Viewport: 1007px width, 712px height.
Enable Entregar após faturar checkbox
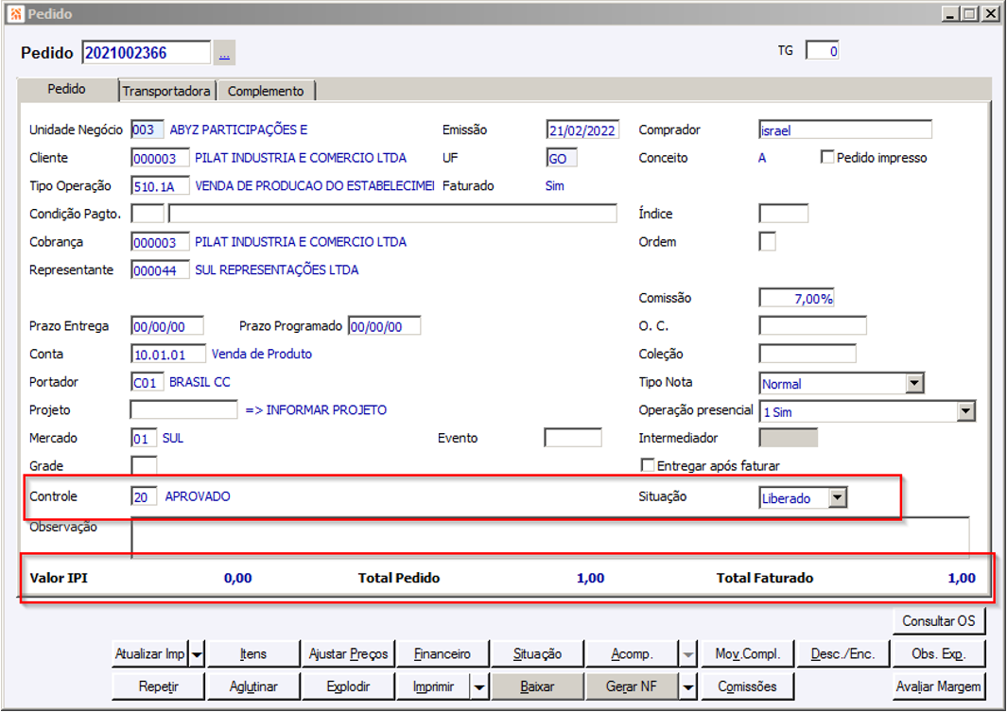point(648,465)
